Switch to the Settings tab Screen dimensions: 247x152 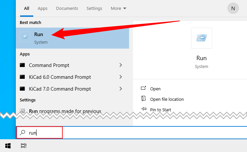point(95,8)
